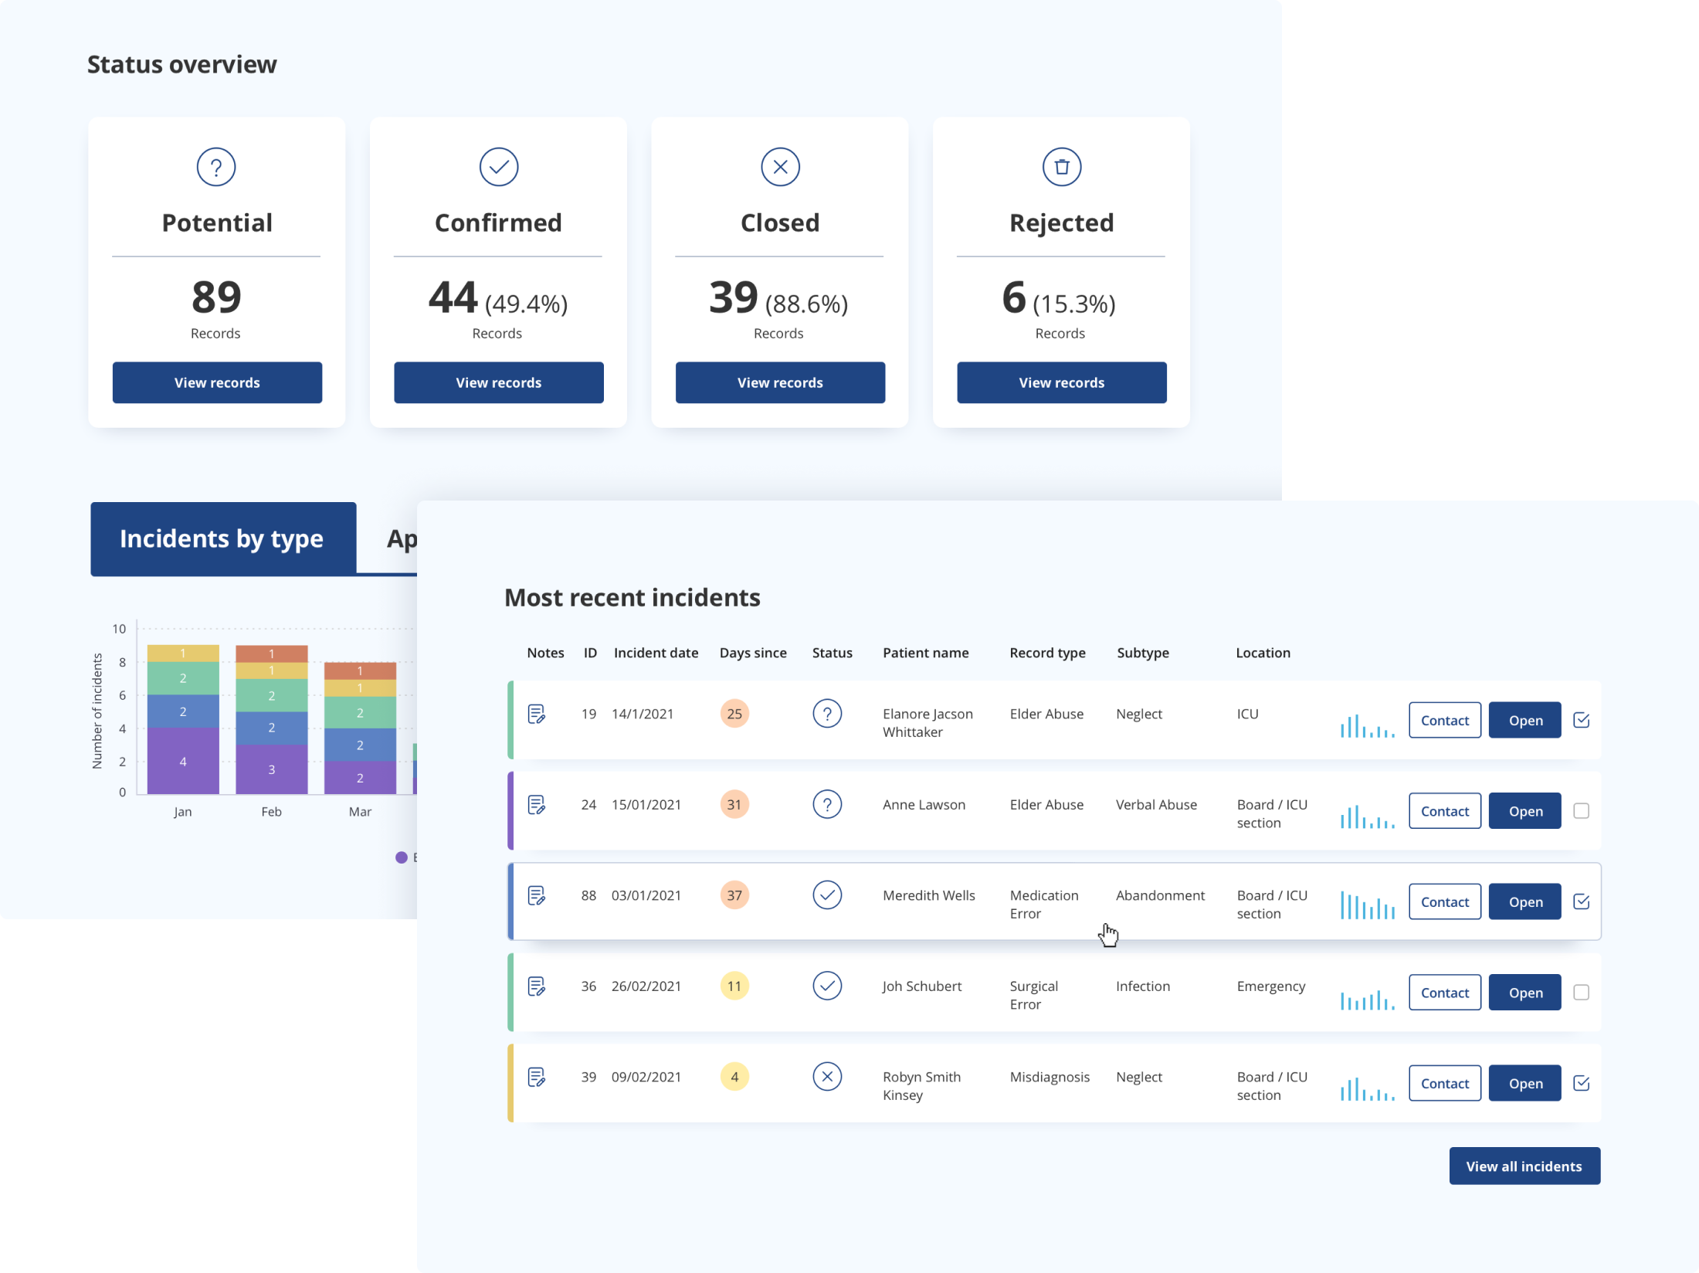Switch to Incidents by type tab
Image resolution: width=1699 pixels, height=1273 pixels.
click(222, 538)
